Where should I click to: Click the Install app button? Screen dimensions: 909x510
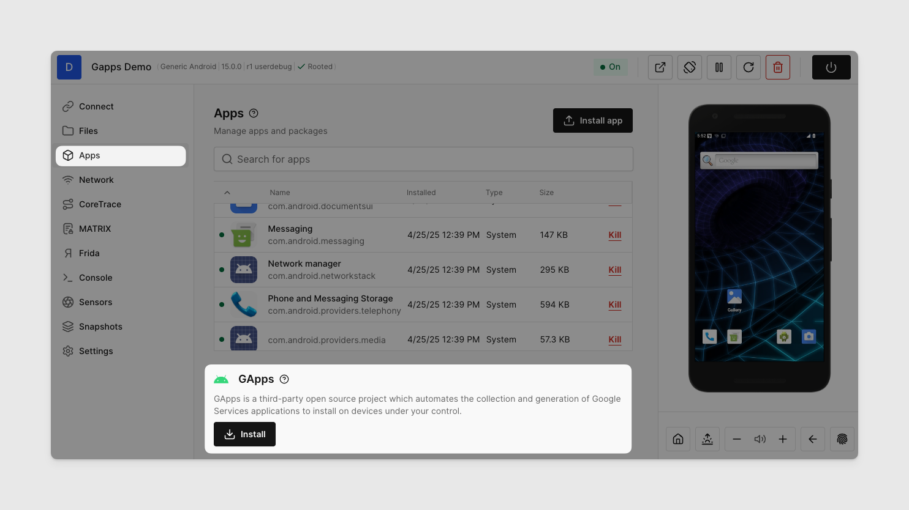click(593, 120)
